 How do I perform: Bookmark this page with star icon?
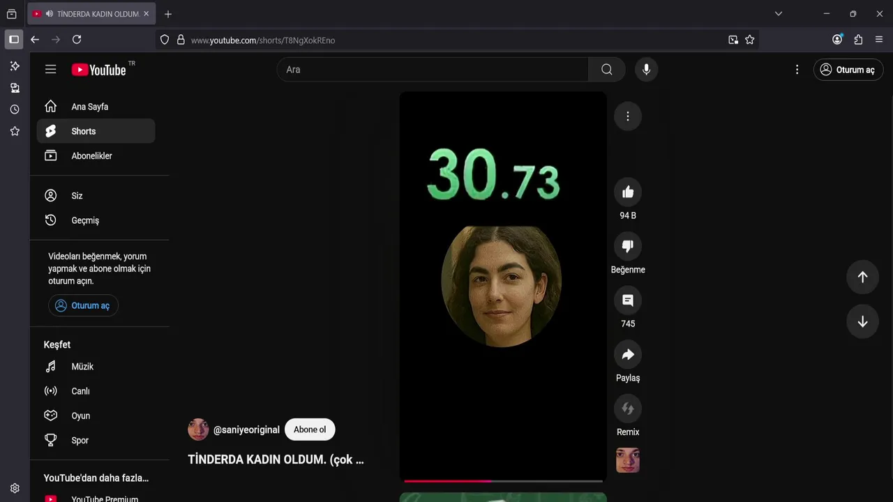pos(749,40)
